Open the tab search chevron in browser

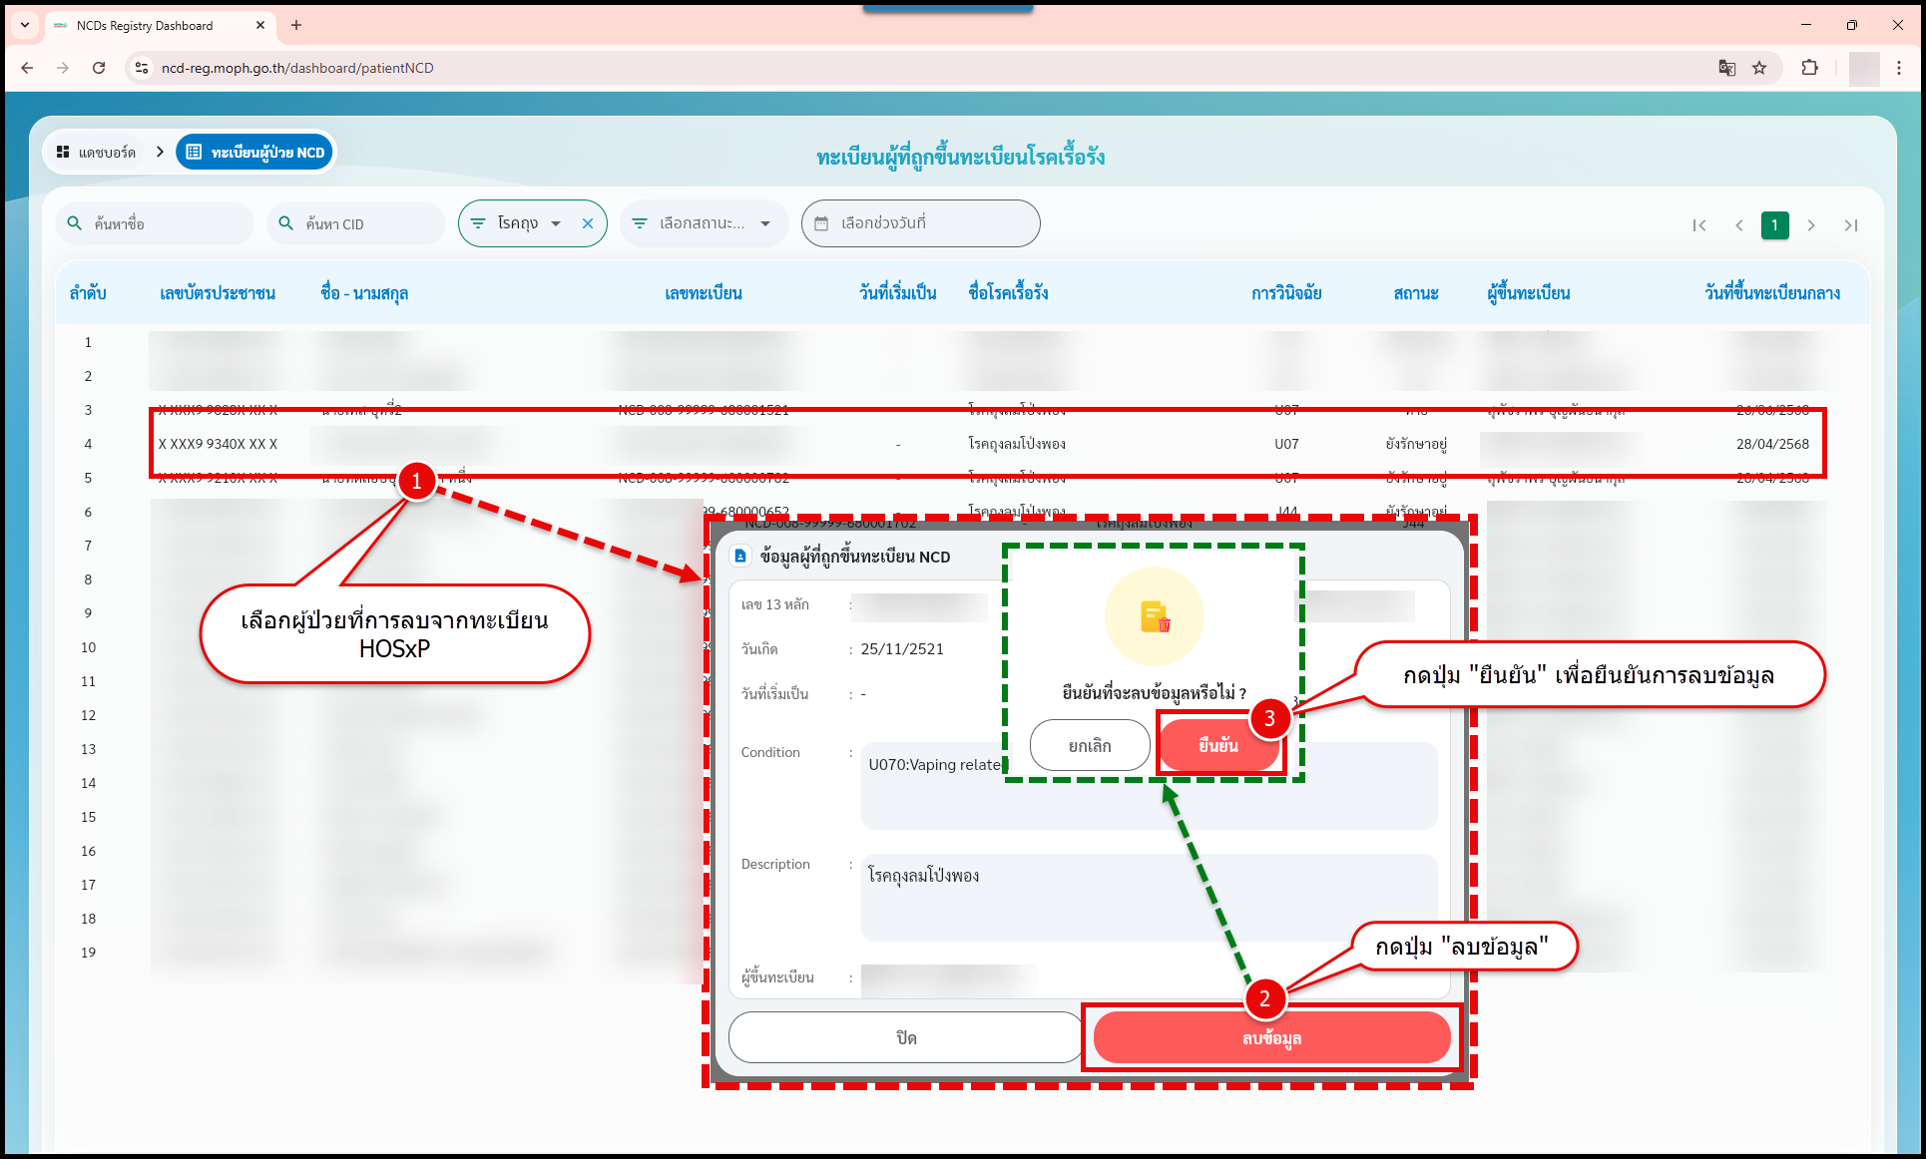(24, 25)
